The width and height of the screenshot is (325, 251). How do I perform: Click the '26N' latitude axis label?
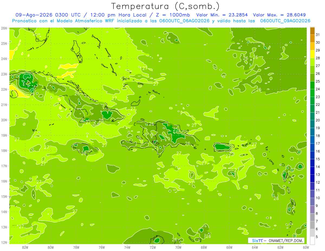(4, 28)
